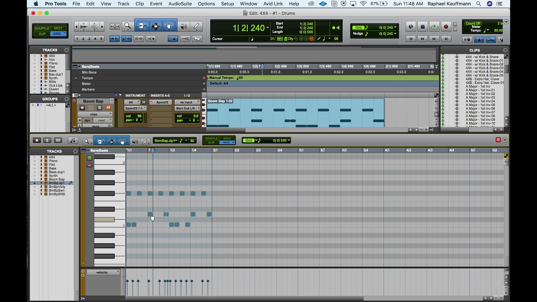Click MIDI editor Mute button
Screen dimensions: 537x302
tap(58, 141)
